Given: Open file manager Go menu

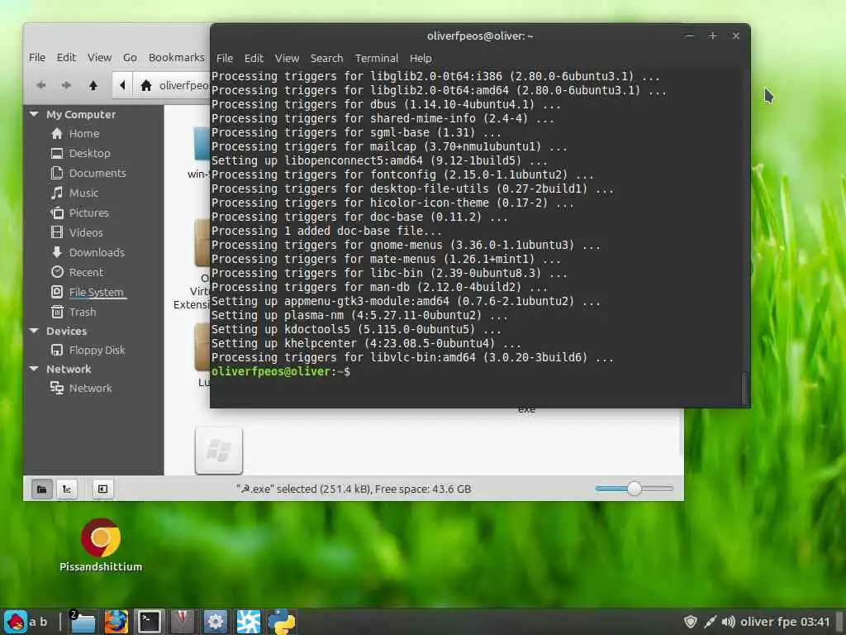Looking at the screenshot, I should 130,57.
